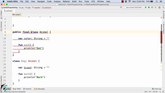
Task: Open the Edit menu
Action: pos(27,1)
